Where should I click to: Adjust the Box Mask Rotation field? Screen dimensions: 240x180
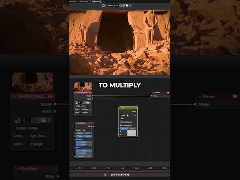tap(84, 156)
